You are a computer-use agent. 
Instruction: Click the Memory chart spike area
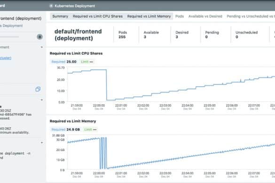[103, 153]
